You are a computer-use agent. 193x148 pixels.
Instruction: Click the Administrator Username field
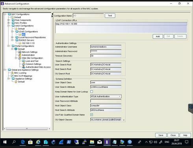coord(106,47)
